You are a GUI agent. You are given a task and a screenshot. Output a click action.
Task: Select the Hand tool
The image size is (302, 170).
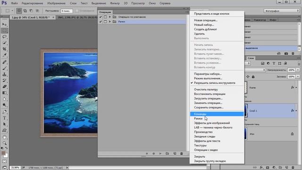(x=4, y=137)
